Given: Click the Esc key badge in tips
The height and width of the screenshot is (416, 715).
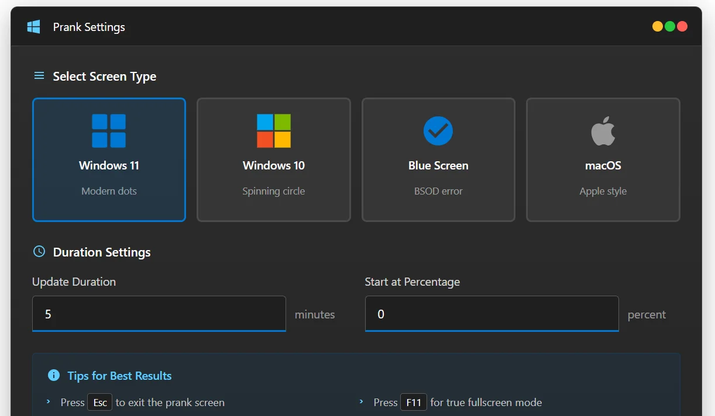Looking at the screenshot, I should pyautogui.click(x=100, y=403).
